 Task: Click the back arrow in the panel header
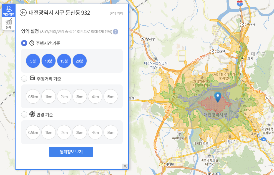pos(23,12)
